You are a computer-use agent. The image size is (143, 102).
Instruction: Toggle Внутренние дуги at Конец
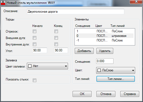pos(56,44)
